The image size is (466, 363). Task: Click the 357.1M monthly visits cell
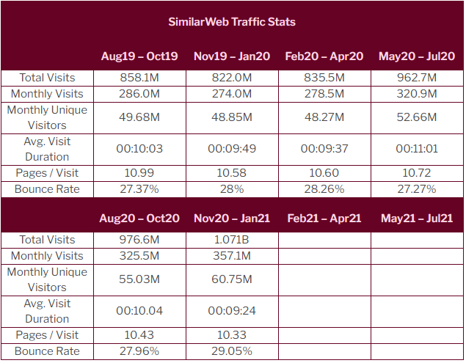(232, 256)
